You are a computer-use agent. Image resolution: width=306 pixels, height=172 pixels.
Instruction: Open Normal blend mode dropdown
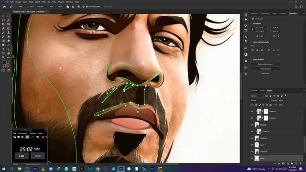click(260, 100)
